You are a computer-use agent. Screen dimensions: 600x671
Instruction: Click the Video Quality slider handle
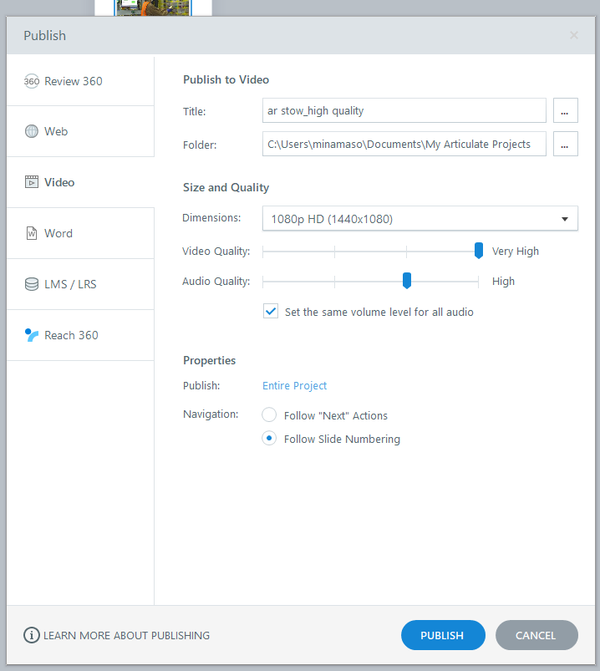(479, 251)
